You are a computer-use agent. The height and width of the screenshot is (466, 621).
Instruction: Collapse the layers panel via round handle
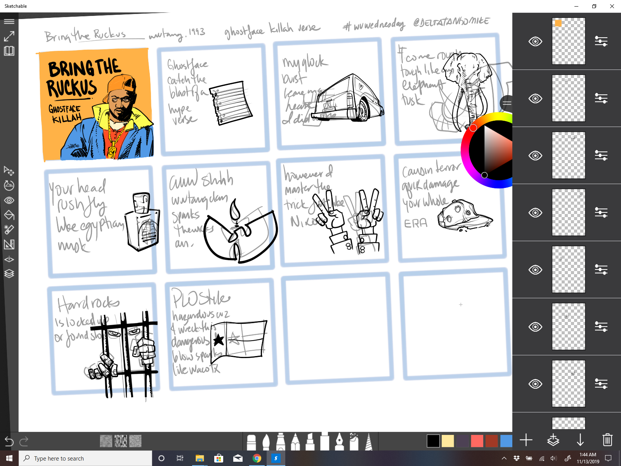507,103
